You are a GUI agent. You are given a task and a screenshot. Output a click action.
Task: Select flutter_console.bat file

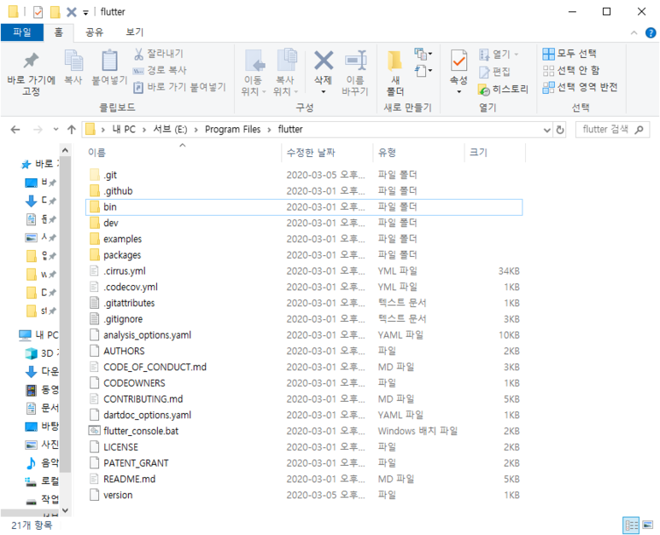click(x=304, y=431)
